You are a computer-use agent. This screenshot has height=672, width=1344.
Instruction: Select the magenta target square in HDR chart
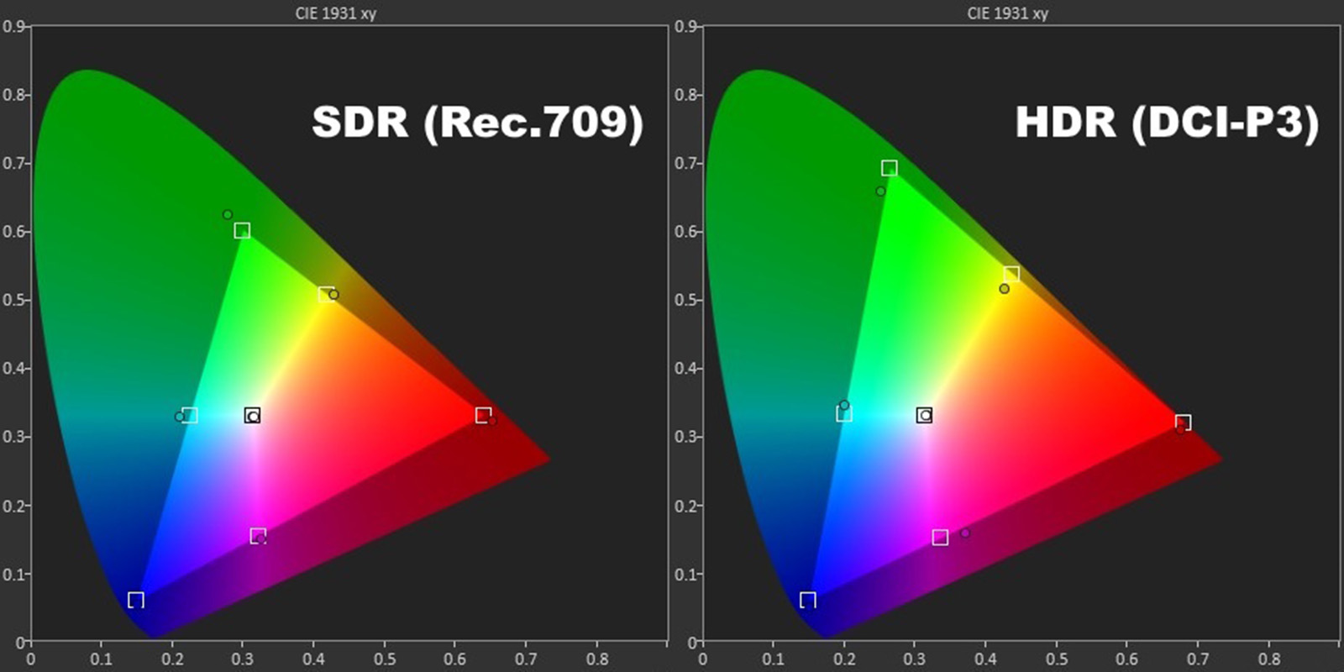(x=940, y=537)
